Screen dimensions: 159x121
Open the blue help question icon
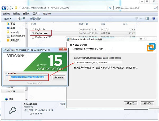point(154,19)
